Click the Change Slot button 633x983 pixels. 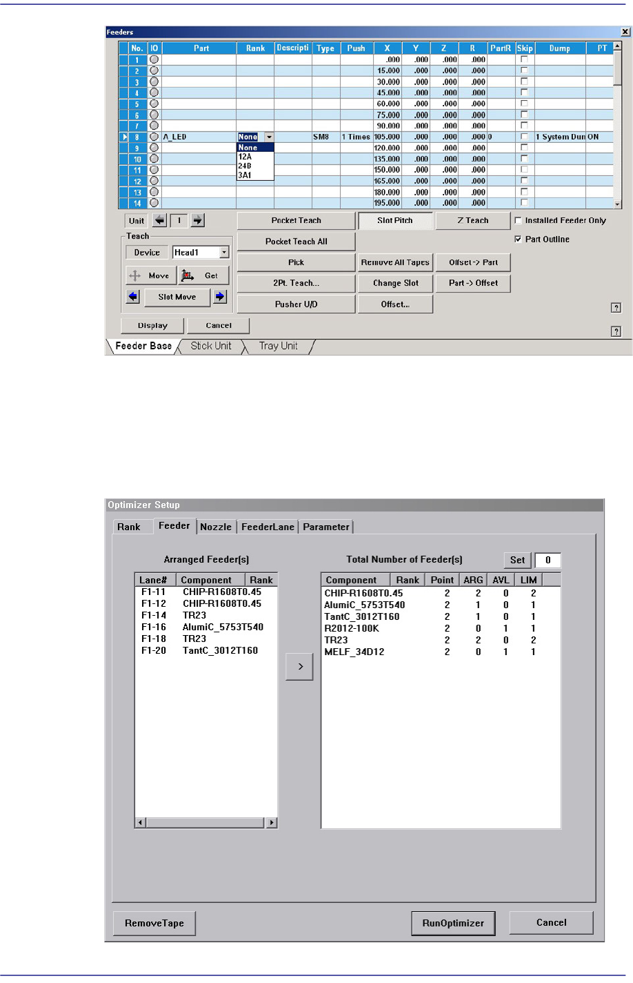click(x=395, y=283)
